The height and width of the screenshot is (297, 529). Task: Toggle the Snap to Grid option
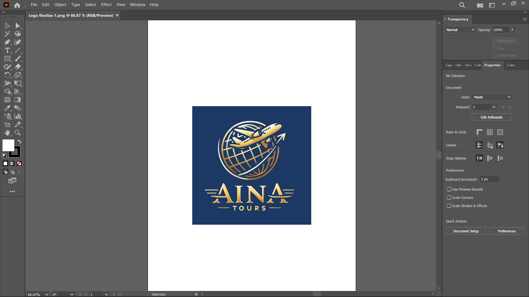point(490,158)
